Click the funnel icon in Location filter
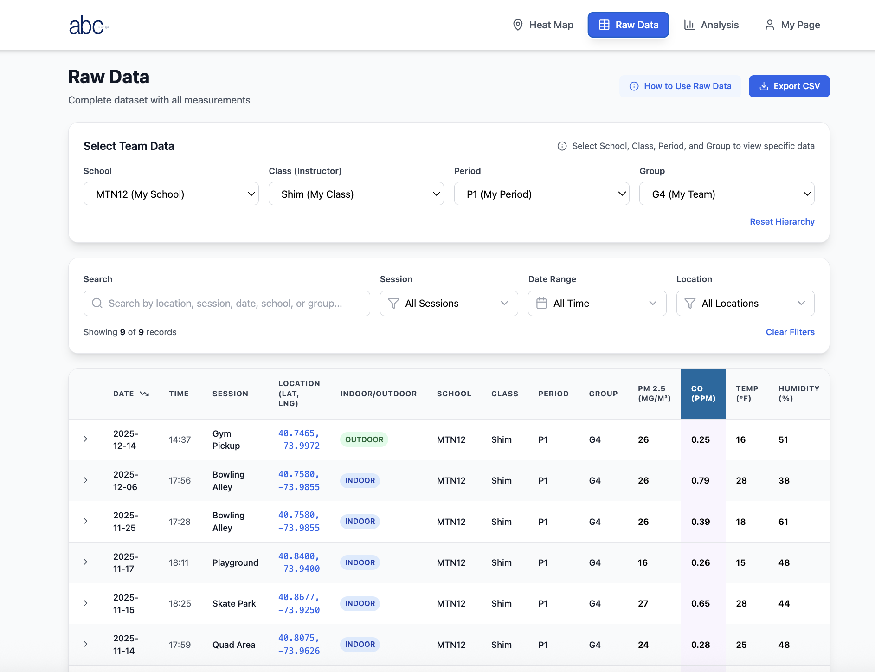875x672 pixels. coord(690,304)
